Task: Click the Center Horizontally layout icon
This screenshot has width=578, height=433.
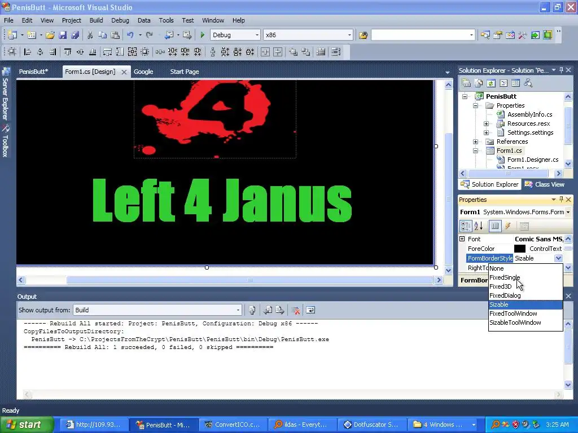Action: point(265,52)
